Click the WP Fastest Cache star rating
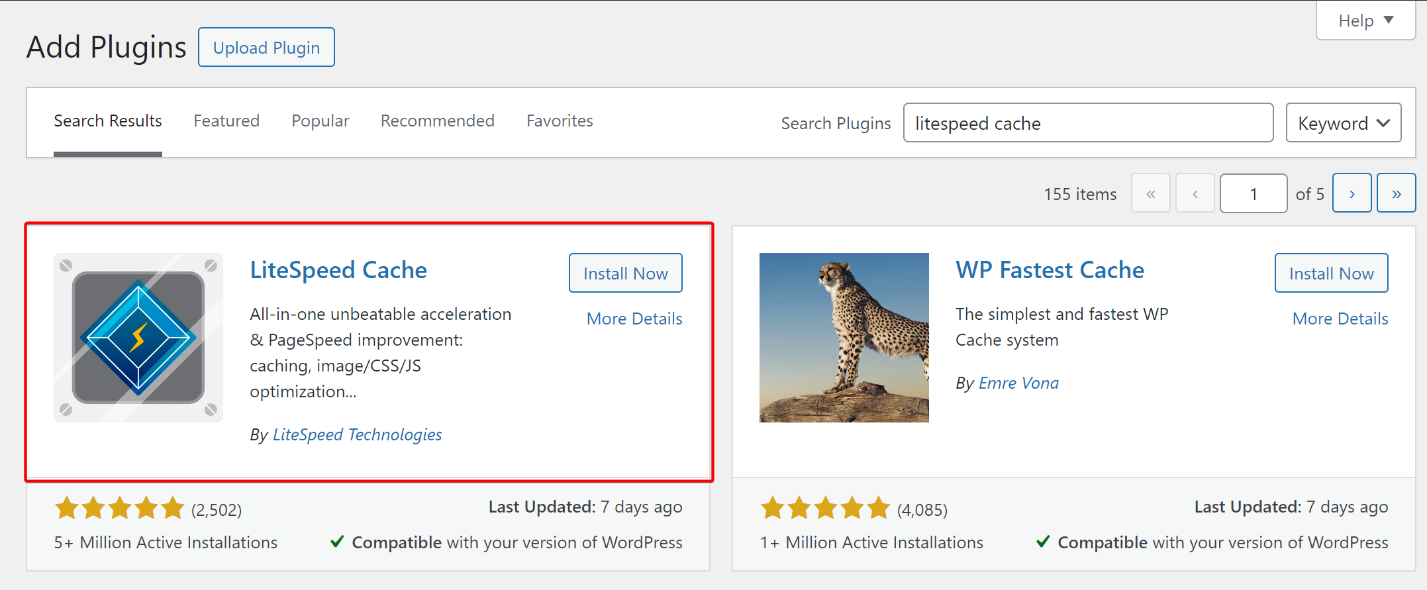Screen dimensions: 1427x590 (825, 509)
